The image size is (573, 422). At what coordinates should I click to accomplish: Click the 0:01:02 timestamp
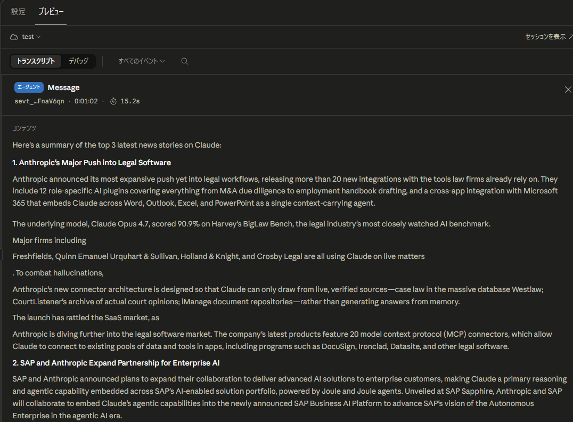coord(86,101)
